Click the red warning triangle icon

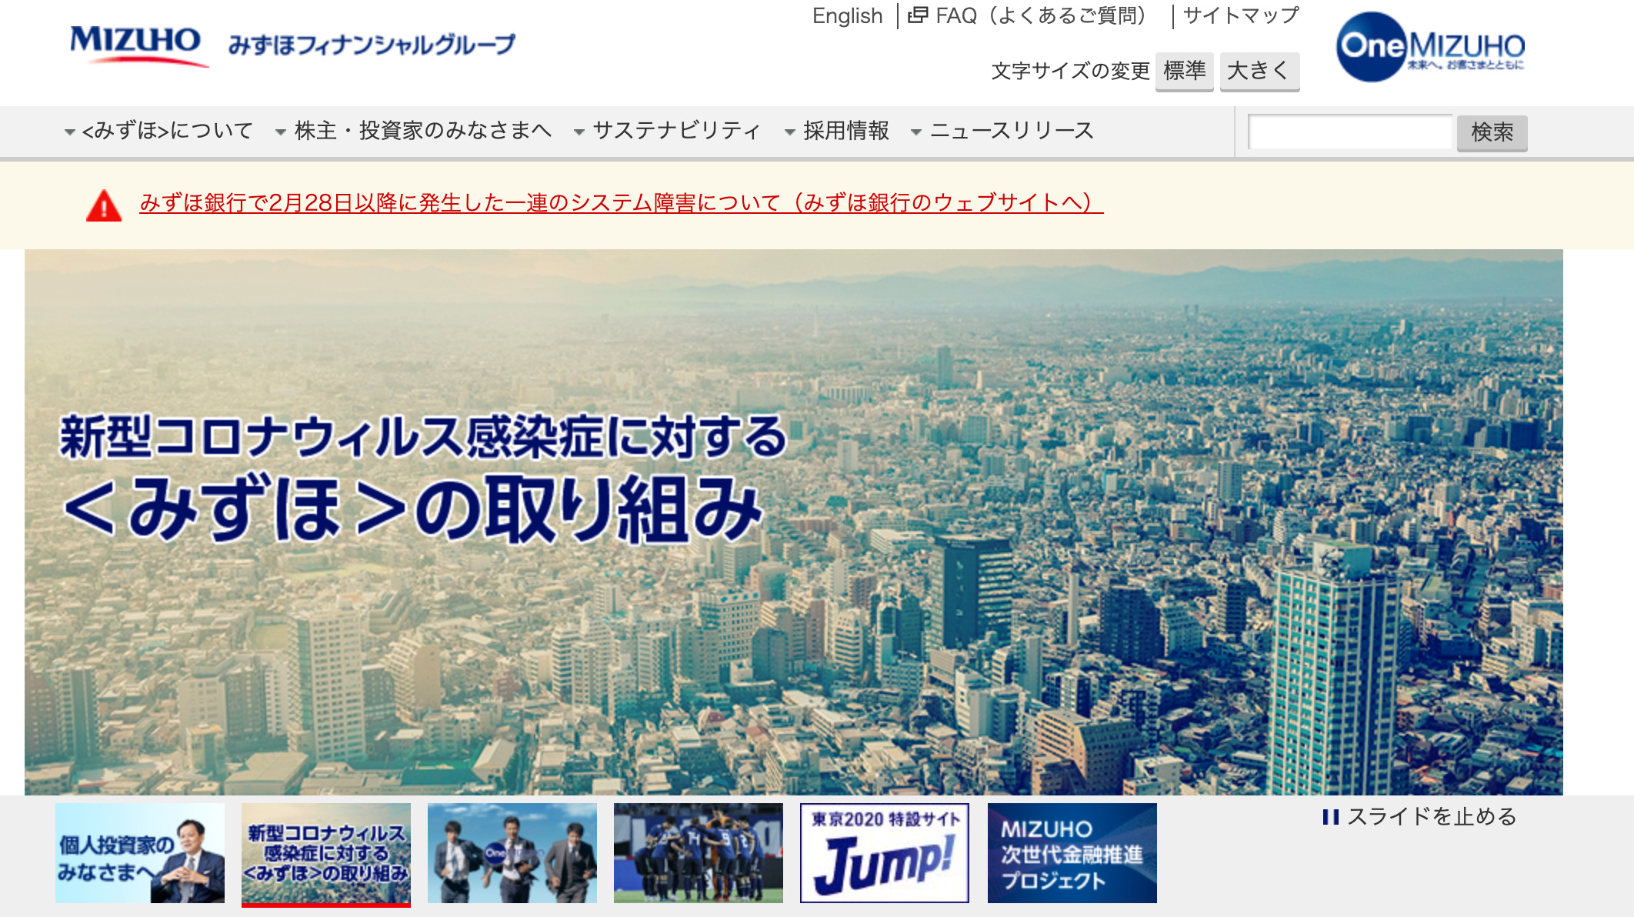point(104,205)
